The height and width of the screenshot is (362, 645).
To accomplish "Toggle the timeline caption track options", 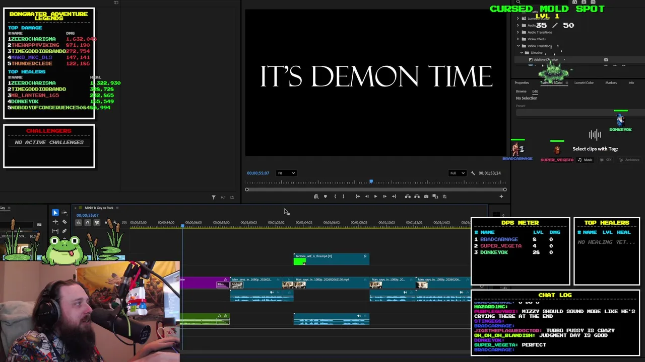I will (x=124, y=223).
